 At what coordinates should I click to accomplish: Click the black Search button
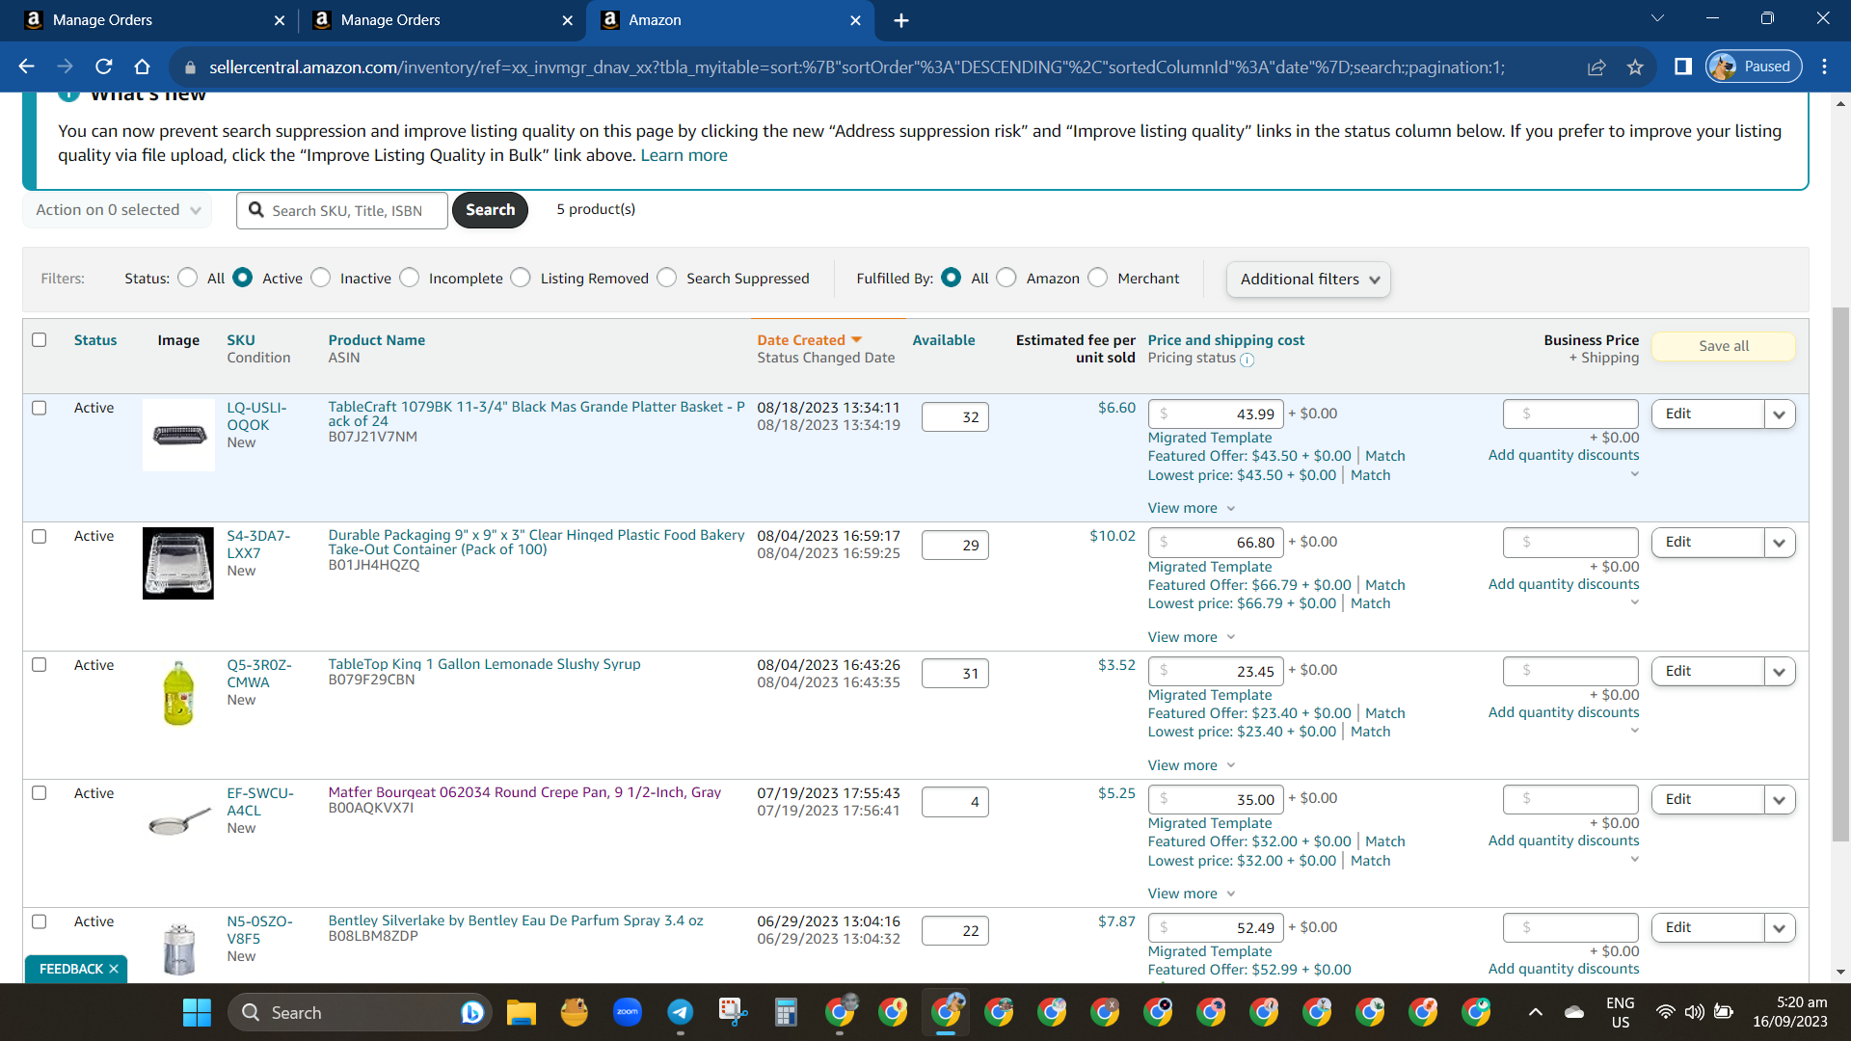[490, 210]
